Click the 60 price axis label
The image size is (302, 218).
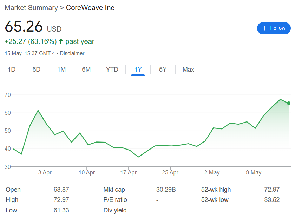coord(8,113)
